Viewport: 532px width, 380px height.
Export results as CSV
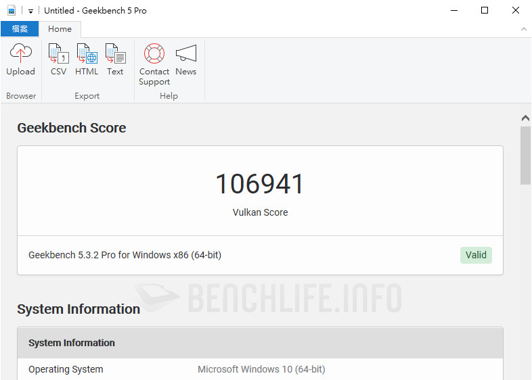coord(58,60)
